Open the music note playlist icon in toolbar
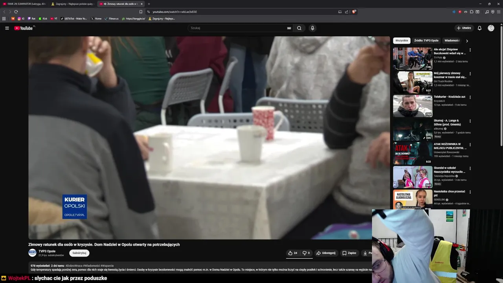This screenshot has height=283, width=503. [x=487, y=12]
